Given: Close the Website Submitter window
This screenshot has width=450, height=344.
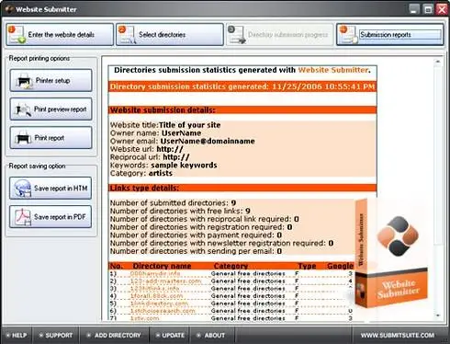Looking at the screenshot, I should point(442,9).
